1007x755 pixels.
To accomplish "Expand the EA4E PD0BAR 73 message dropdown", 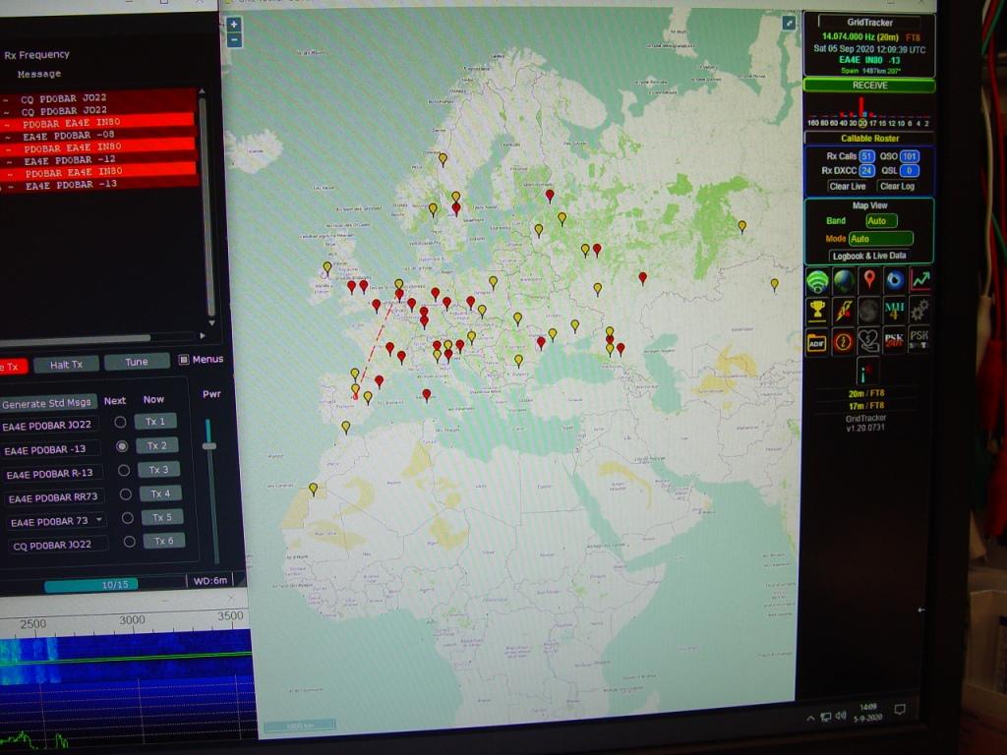I will pos(99,519).
